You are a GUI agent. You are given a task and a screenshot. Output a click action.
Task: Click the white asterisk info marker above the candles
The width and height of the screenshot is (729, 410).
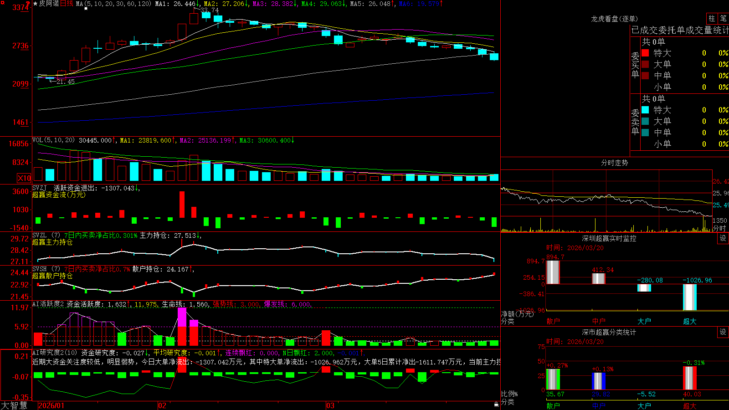(x=86, y=8)
